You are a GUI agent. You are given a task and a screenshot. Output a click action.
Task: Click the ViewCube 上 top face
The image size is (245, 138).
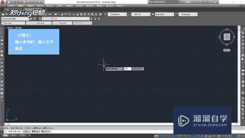[x=227, y=37]
